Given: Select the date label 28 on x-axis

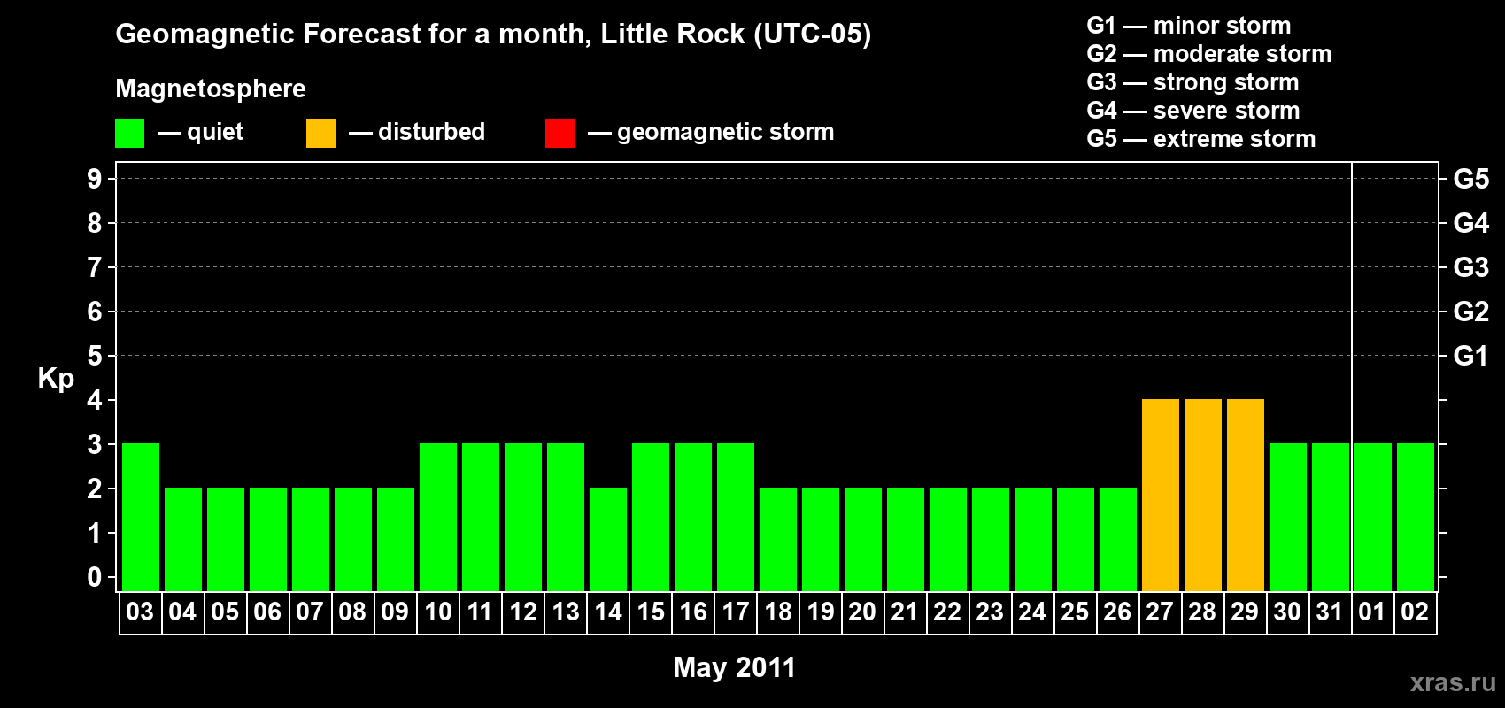Looking at the screenshot, I should click(1202, 612).
